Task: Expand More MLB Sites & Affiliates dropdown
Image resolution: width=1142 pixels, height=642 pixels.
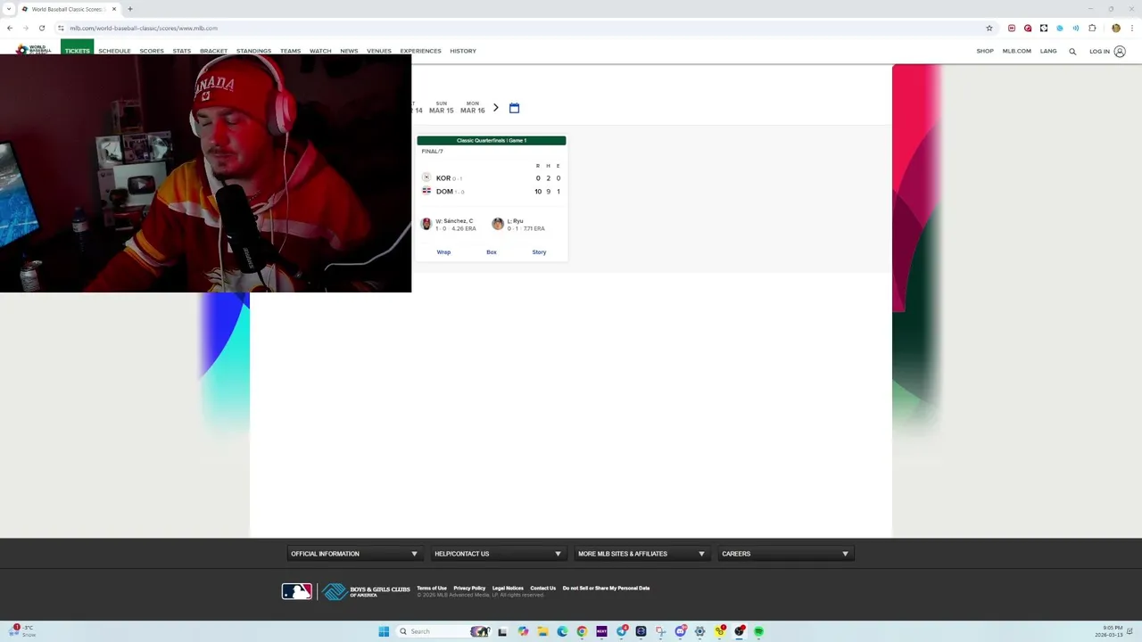Action: pyautogui.click(x=641, y=554)
